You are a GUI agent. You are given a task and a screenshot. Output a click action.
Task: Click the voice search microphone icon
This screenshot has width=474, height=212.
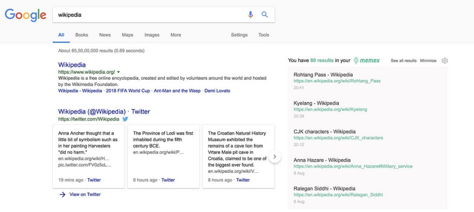coord(250,15)
